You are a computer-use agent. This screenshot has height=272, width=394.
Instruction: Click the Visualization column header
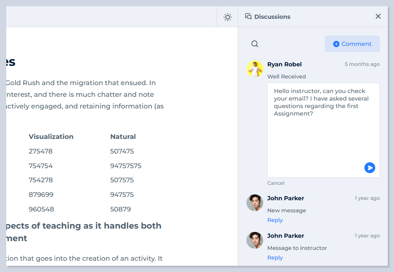point(51,137)
